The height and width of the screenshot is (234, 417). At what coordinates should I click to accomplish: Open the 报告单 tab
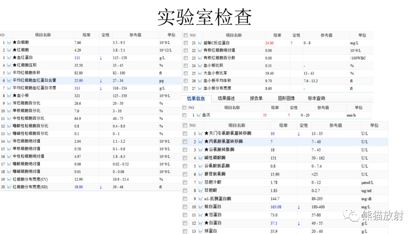256,98
